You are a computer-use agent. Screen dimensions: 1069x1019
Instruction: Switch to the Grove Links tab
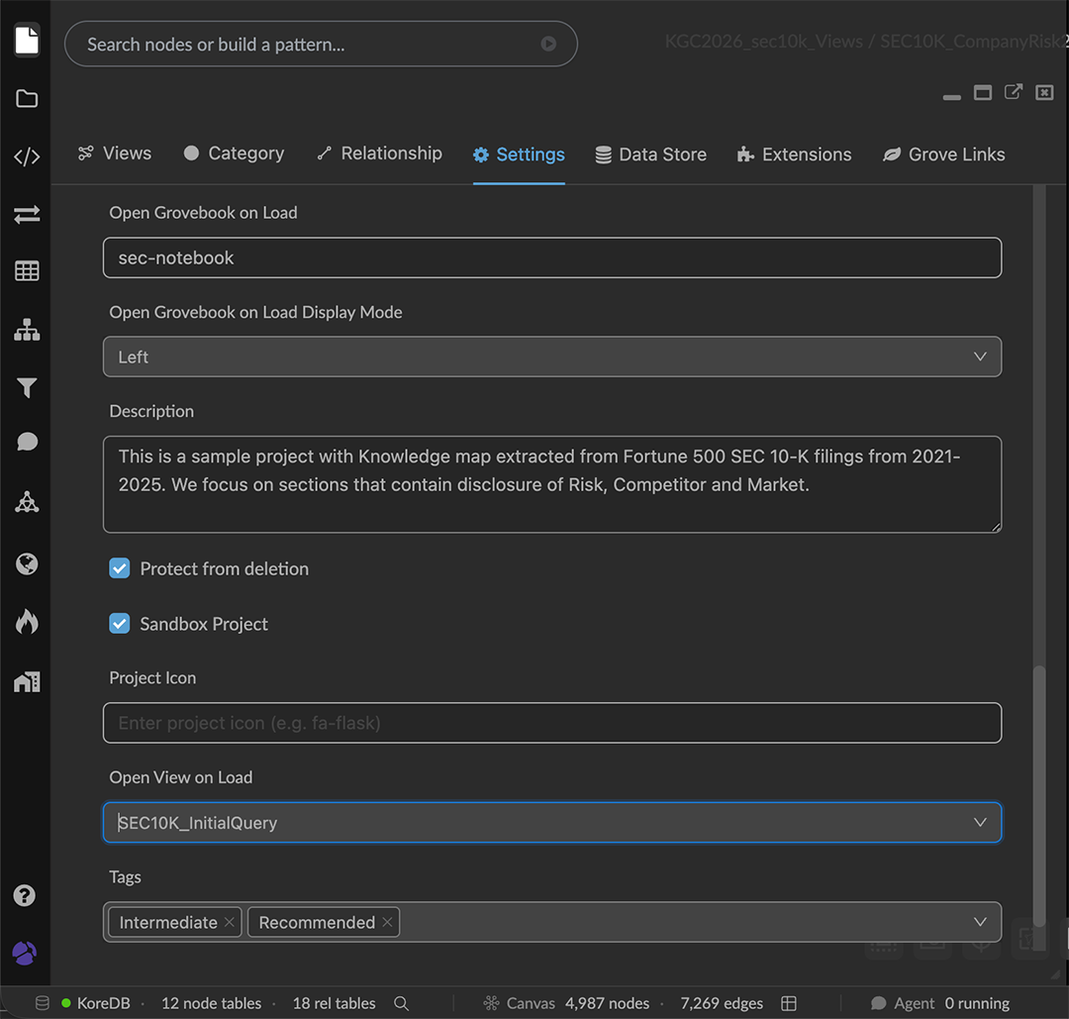pos(943,154)
